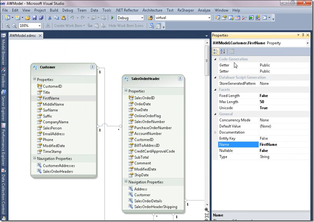This screenshot has height=222, width=314.
Task: Click the CustomerID key property in Customer
Action: [x=53, y=86]
